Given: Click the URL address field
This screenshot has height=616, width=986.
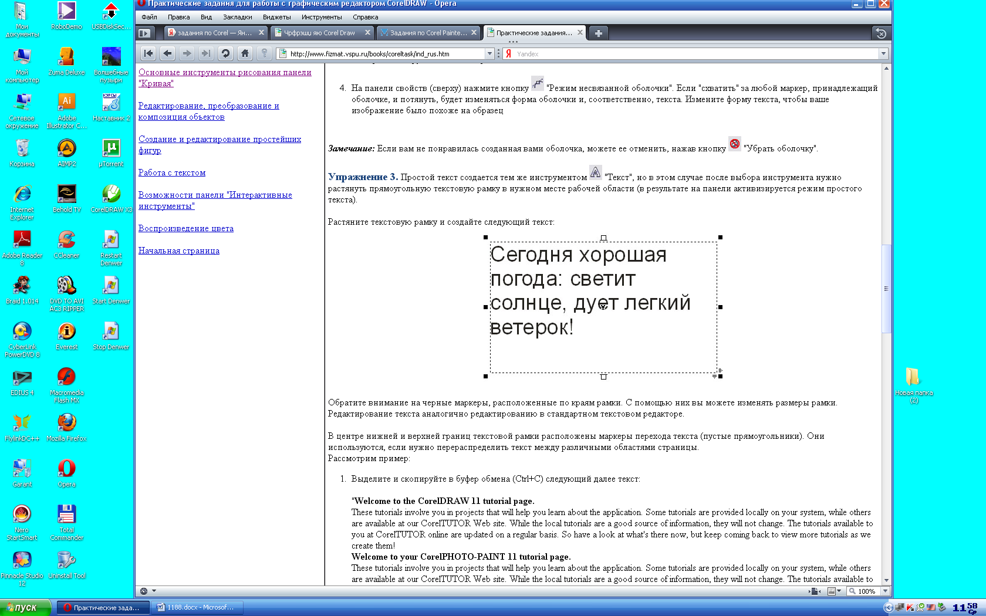Looking at the screenshot, I should [x=386, y=53].
